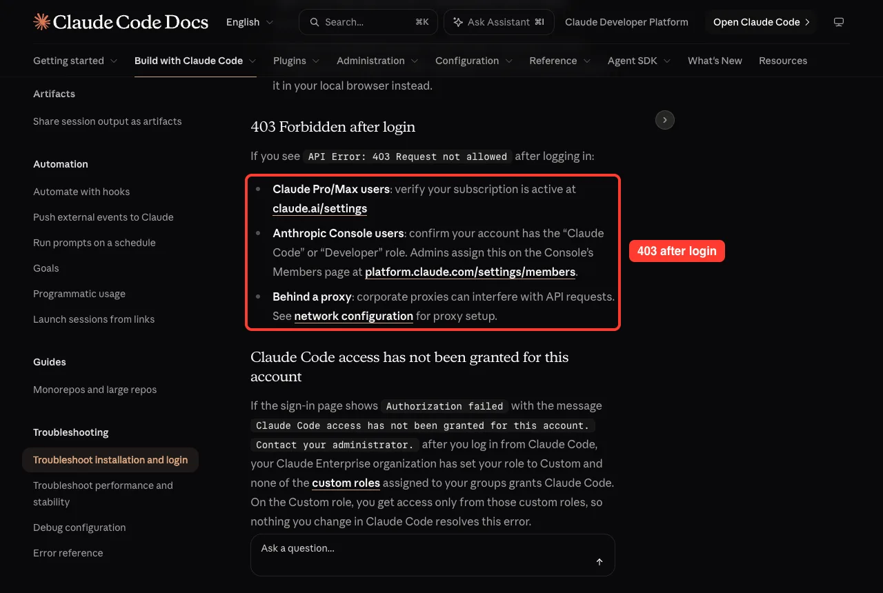The width and height of the screenshot is (883, 593).
Task: Open Troubleshoot performance and stability
Action: (x=103, y=494)
